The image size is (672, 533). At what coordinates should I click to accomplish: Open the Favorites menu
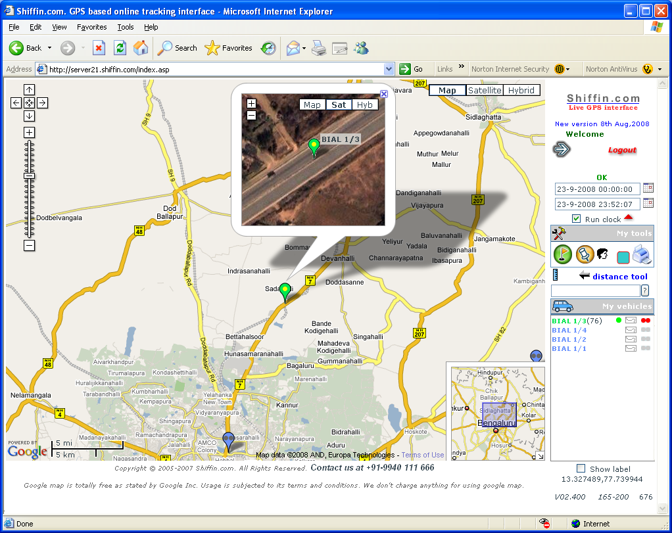[x=91, y=27]
